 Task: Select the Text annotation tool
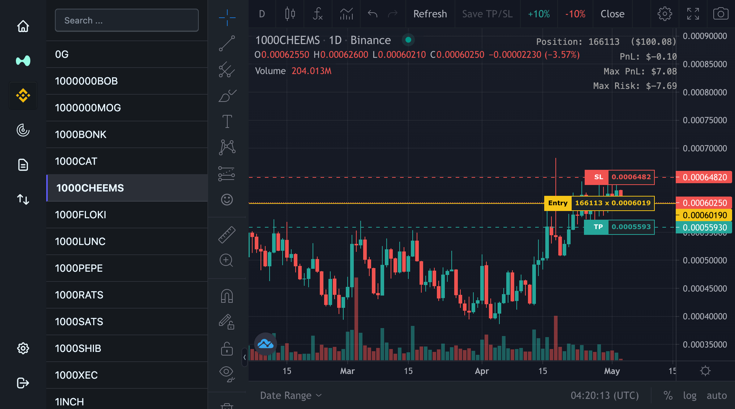[x=227, y=121]
